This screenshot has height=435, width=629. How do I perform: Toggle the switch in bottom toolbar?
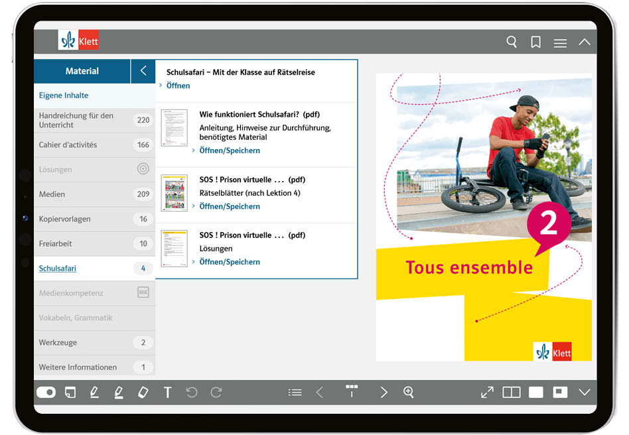point(46,392)
